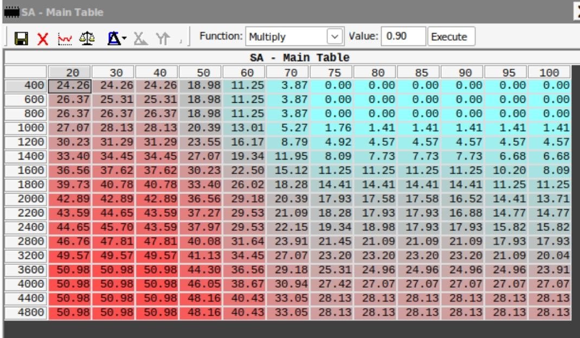Screen dimensions: 580x338
Task: Click the grayed-out Y axis icon
Action: [x=162, y=38]
